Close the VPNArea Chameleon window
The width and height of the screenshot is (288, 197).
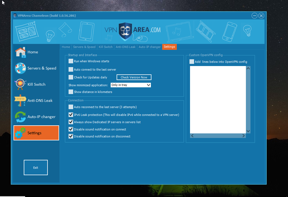(261, 16)
